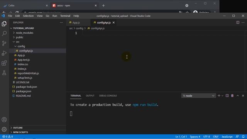The width and height of the screenshot is (247, 139).
Task: Open the Selection menu
Action: (28, 16)
